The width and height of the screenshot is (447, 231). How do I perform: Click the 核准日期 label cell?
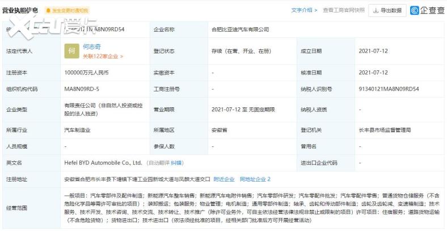tap(326, 73)
